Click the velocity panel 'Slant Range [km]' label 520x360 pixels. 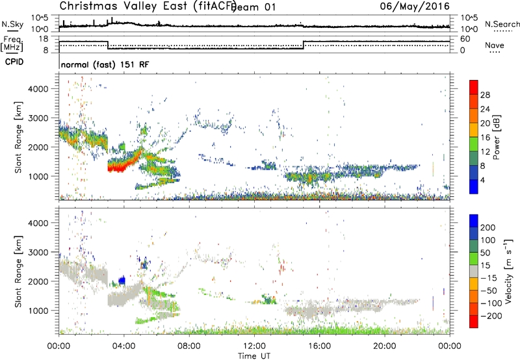[x=18, y=271]
